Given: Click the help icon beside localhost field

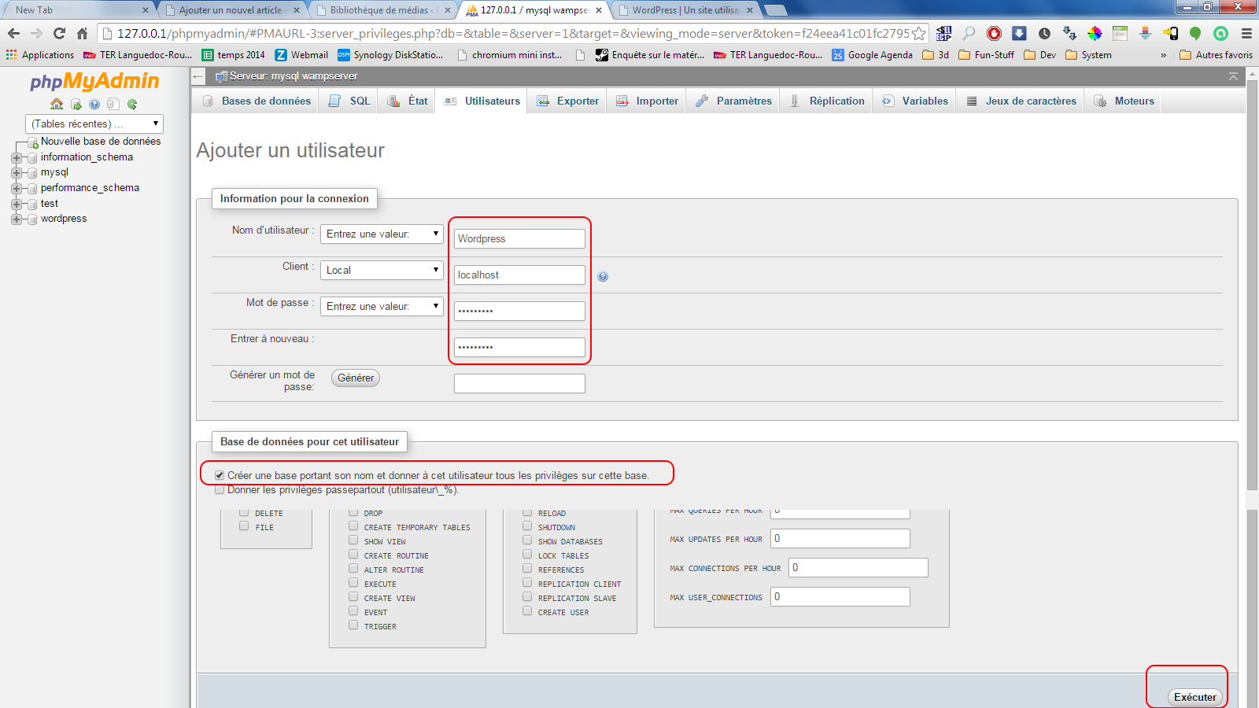Looking at the screenshot, I should [603, 276].
